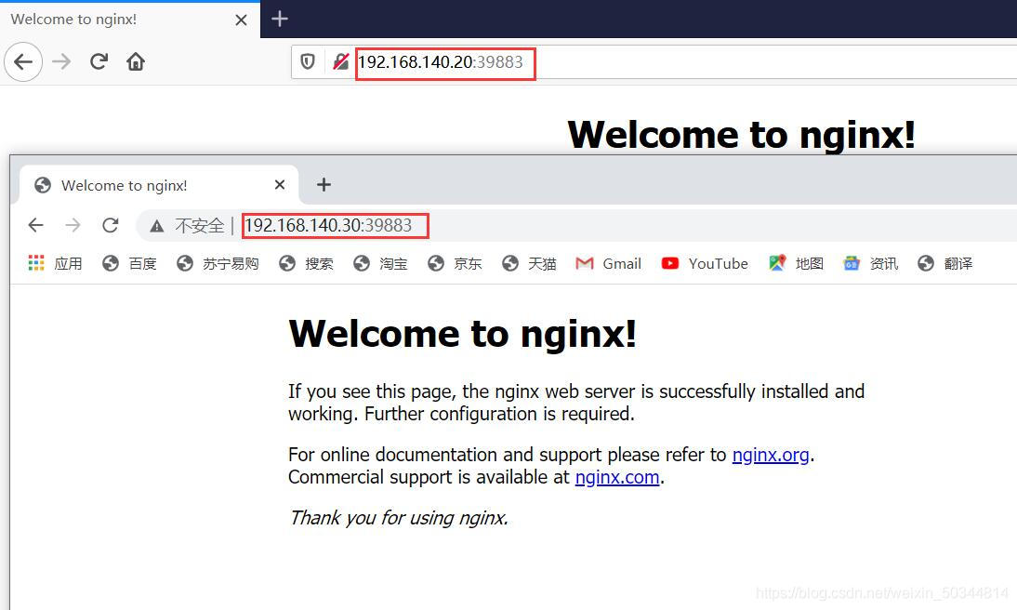Open 地图 maps bookmark

(x=797, y=263)
